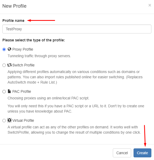154x160 pixels.
Task: Click the file icon beside PAC Profile
Action: click(9, 91)
